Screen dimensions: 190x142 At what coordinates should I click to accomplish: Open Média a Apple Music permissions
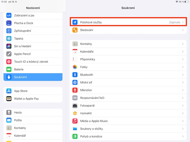pyautogui.click(x=128, y=121)
